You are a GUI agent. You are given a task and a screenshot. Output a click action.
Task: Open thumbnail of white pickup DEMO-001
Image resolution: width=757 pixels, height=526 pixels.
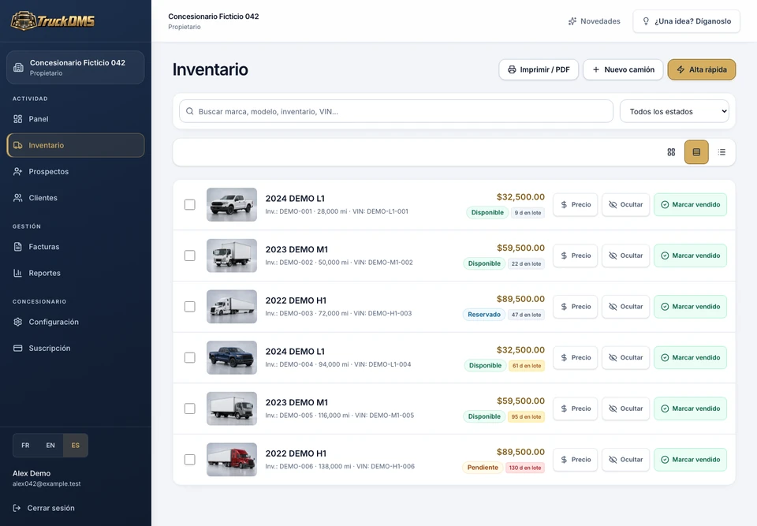coord(232,205)
